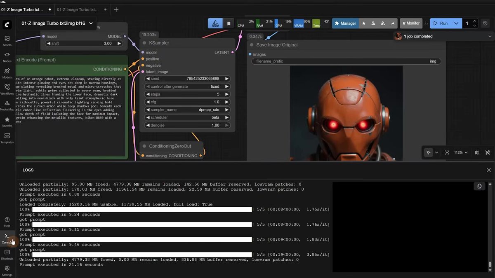Open Settings from the sidebar
This screenshot has height=278, width=495.
tap(7, 271)
